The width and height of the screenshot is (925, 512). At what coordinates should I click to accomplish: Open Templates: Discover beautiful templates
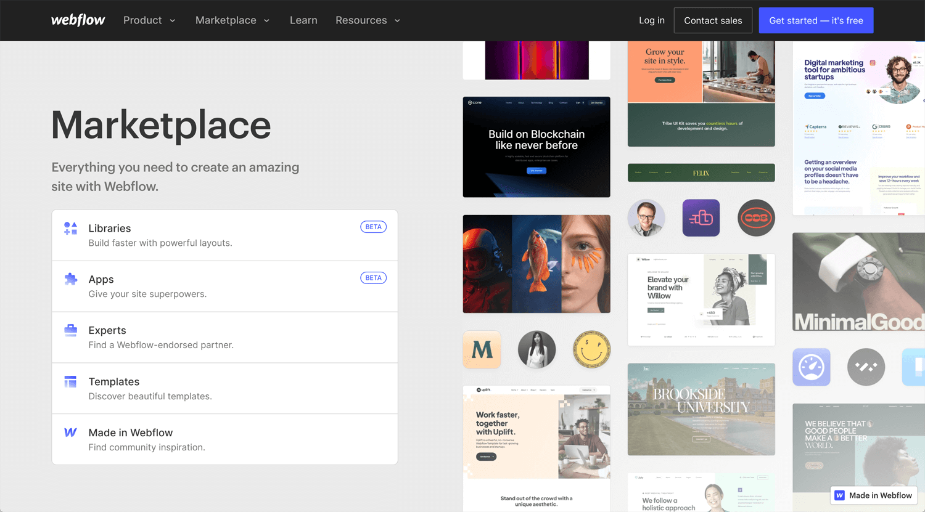click(x=224, y=389)
